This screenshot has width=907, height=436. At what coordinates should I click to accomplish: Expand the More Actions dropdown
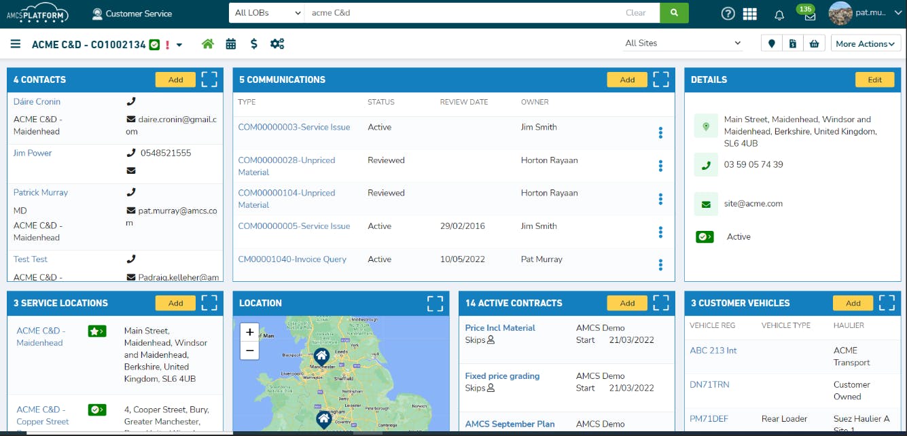(866, 44)
